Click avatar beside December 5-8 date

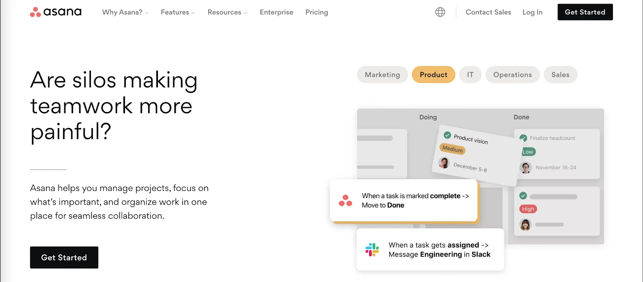[444, 163]
